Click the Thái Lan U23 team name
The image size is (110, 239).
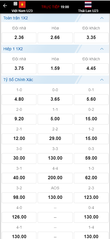click(x=88, y=11)
